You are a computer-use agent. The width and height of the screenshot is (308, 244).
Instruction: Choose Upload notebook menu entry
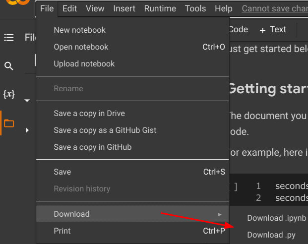coord(132,64)
